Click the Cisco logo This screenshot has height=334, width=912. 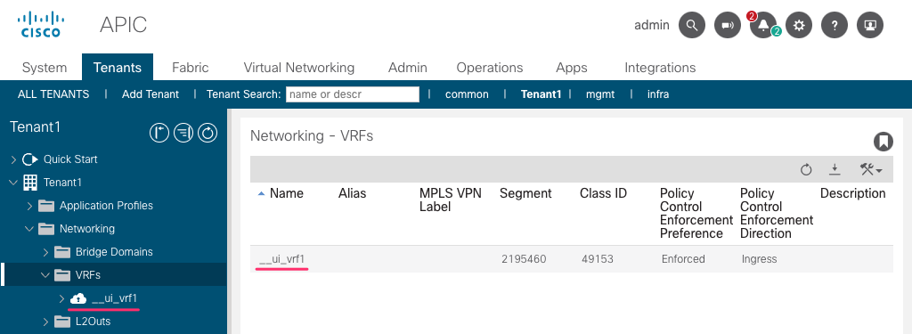tap(40, 25)
